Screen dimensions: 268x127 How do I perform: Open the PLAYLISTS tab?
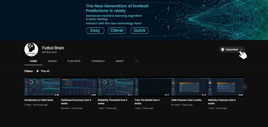[x=74, y=61]
